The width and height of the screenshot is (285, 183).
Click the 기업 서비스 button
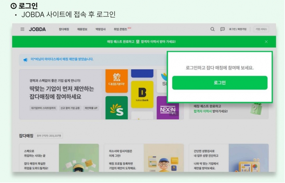pos(261,29)
